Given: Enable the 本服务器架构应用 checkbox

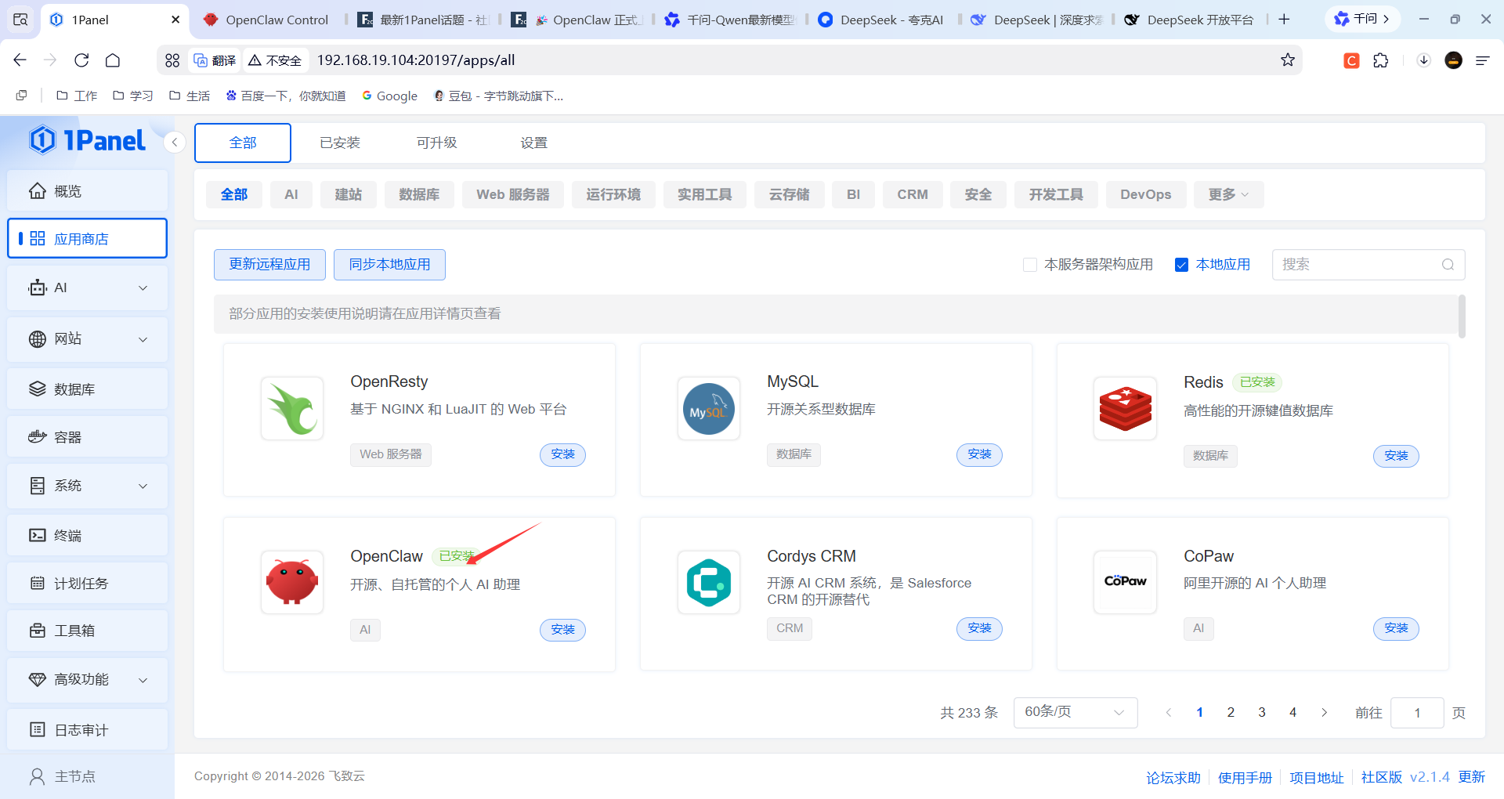Looking at the screenshot, I should coord(1029,265).
